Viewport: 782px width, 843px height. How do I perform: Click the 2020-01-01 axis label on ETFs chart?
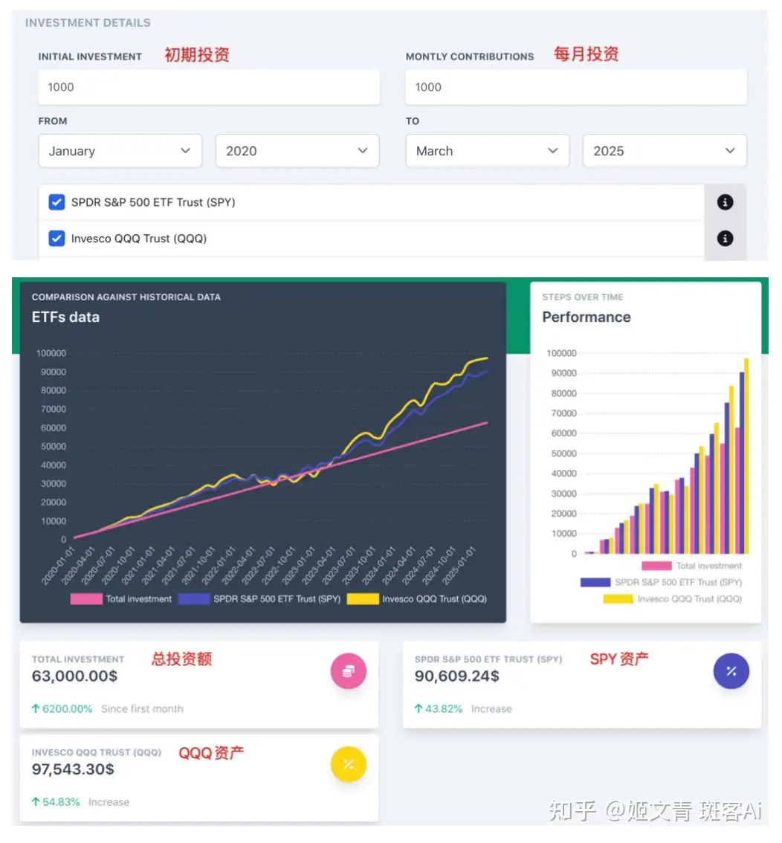(58, 565)
